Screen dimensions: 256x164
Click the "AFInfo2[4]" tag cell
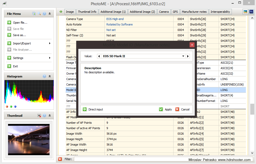point(197,134)
